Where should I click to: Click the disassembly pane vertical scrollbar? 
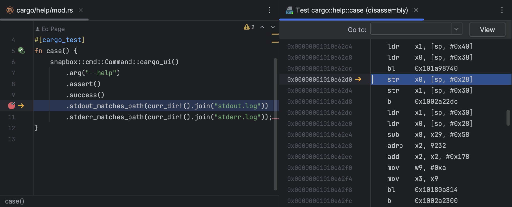click(508, 118)
